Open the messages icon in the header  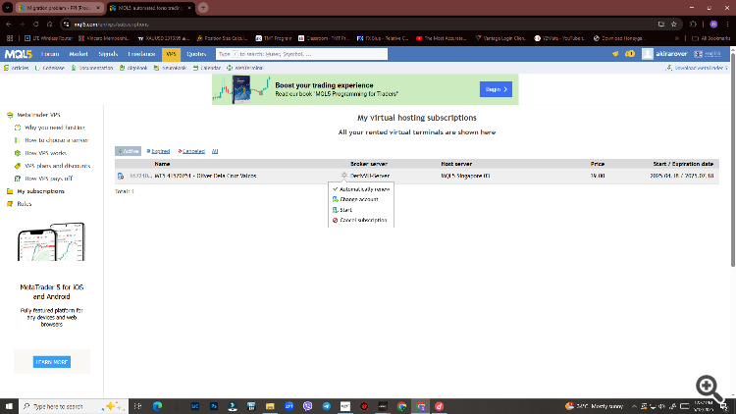(x=615, y=54)
